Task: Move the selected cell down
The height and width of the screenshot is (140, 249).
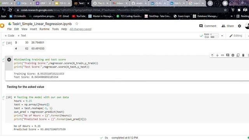Action: pyautogui.click(x=217, y=55)
